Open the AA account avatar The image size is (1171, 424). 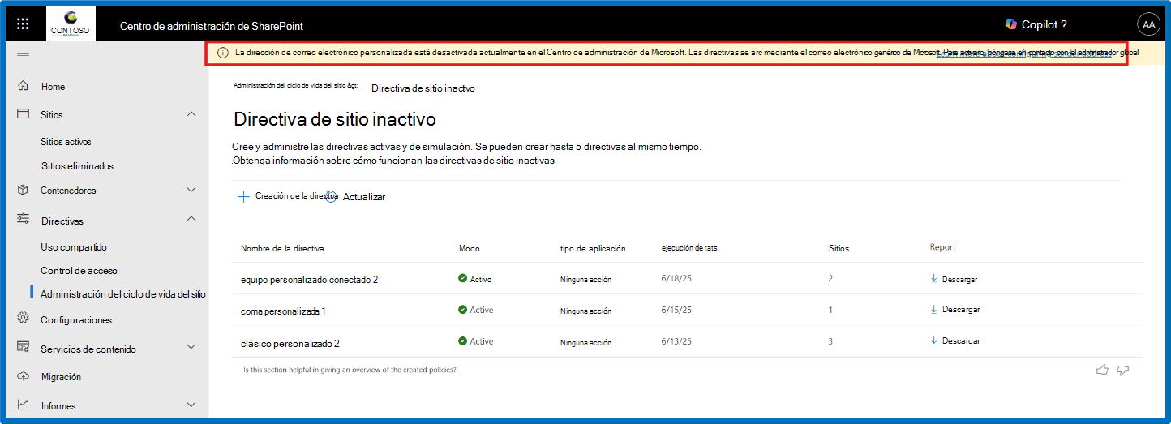1148,24
